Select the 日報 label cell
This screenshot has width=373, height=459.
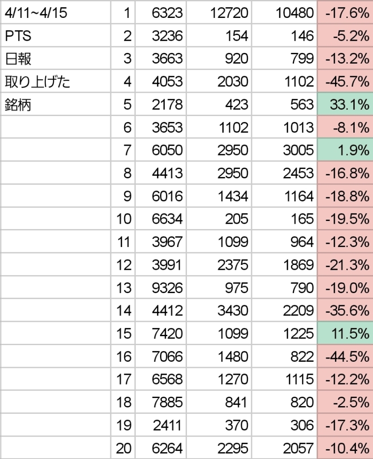click(x=56, y=58)
